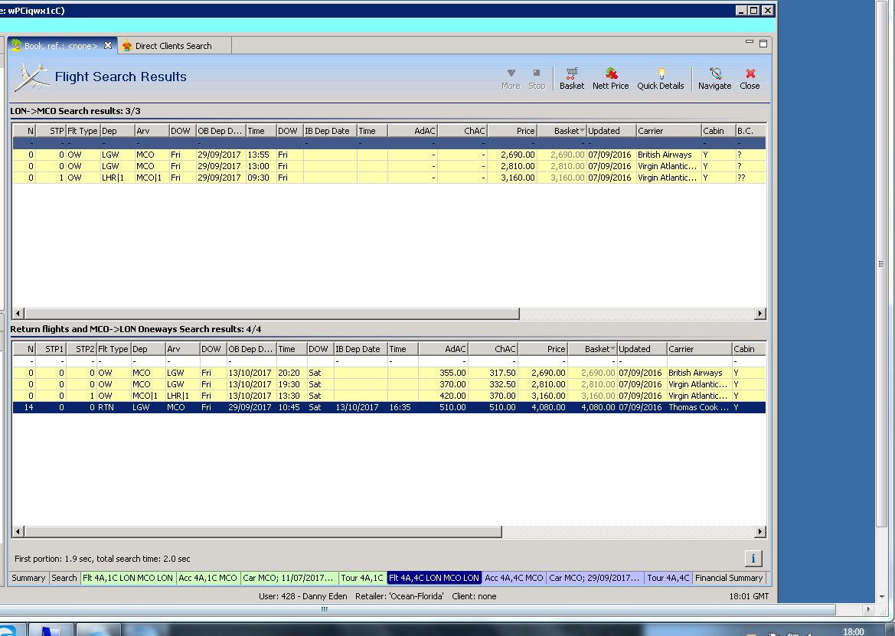
Task: Close the results with red X icon
Action: click(750, 74)
